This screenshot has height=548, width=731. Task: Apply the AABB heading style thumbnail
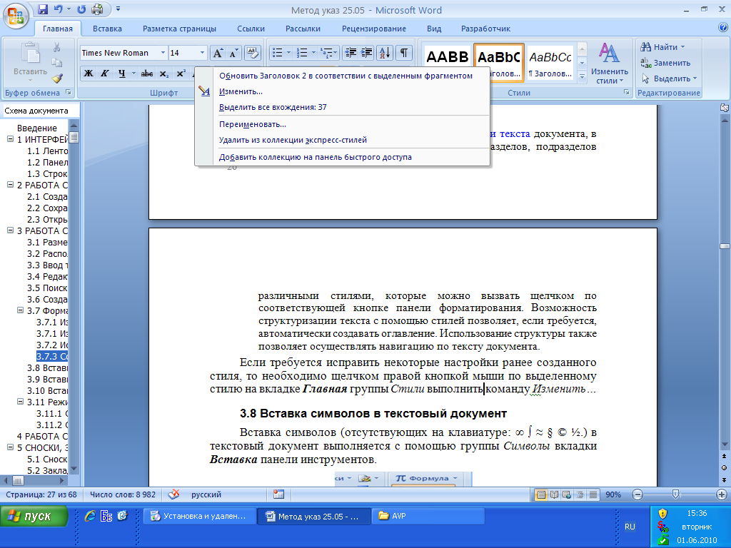447,63
